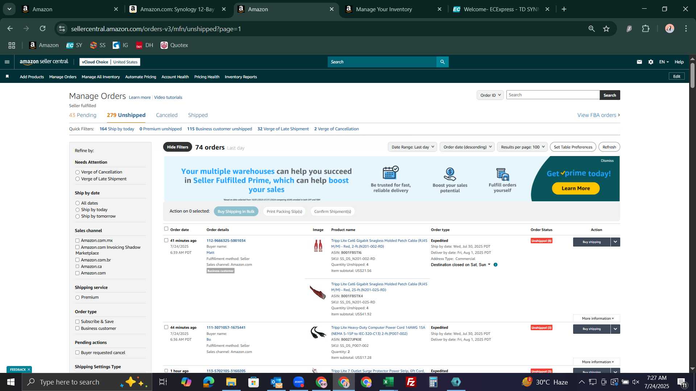Select the All dates radio button
The image size is (696, 391).
coord(77,203)
